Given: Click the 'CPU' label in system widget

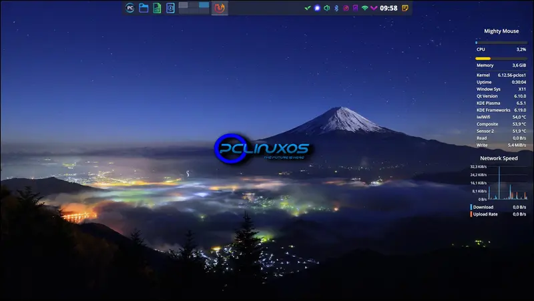Looking at the screenshot, I should pyautogui.click(x=481, y=49).
